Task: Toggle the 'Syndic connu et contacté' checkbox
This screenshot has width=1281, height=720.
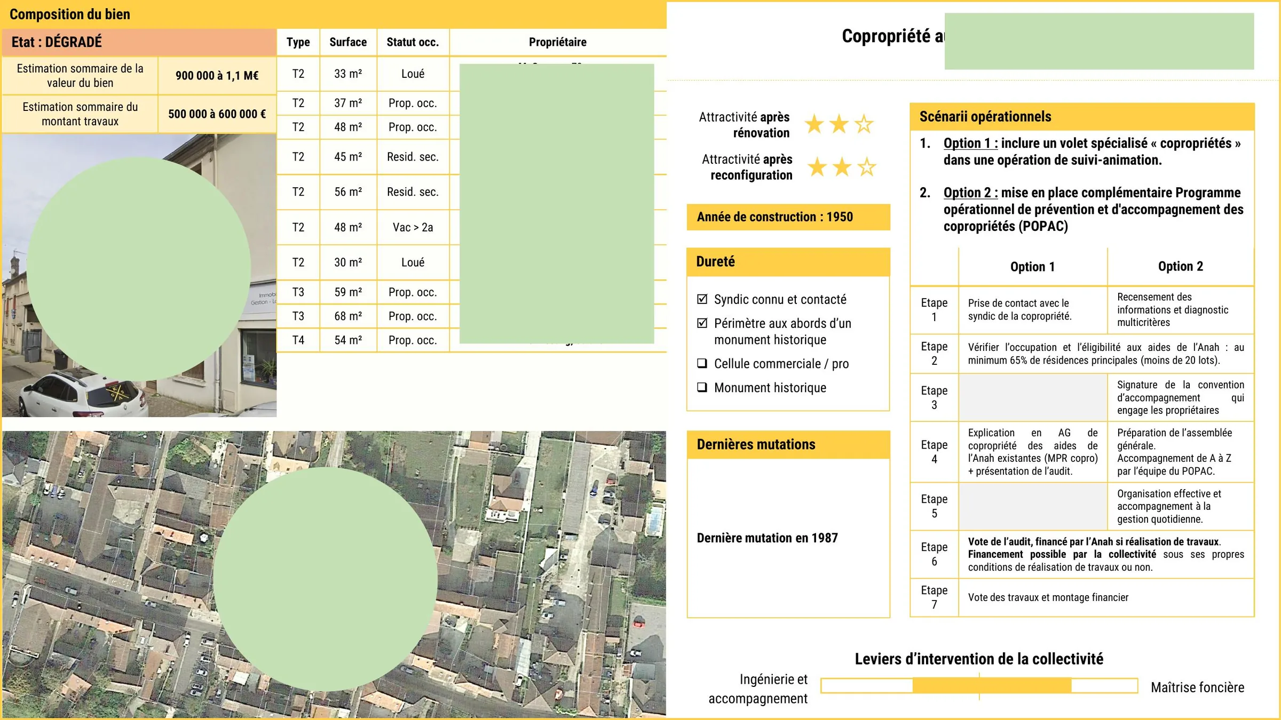Action: [x=702, y=299]
